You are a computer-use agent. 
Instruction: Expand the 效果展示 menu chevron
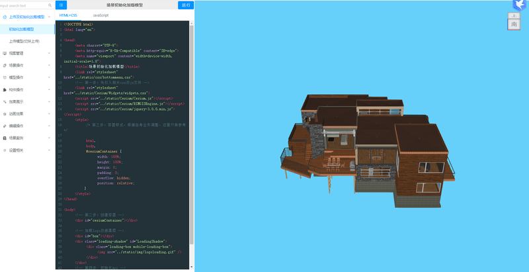[x=49, y=102]
